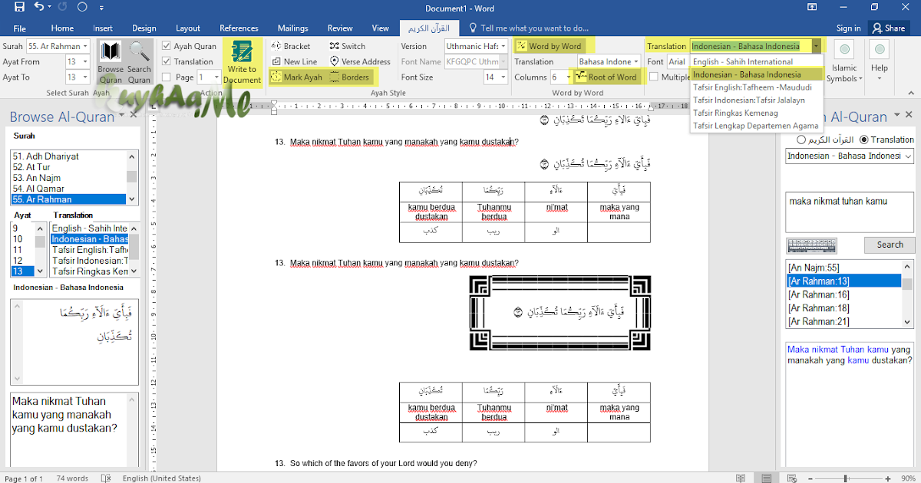The image size is (921, 483).
Task: Select 54. Al Qamar in Surah list
Action: 68,189
